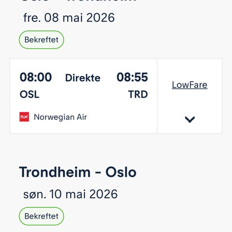Screen dimensions: 232x232
Task: Select the 08:55 arrival time
Action: [x=132, y=77]
